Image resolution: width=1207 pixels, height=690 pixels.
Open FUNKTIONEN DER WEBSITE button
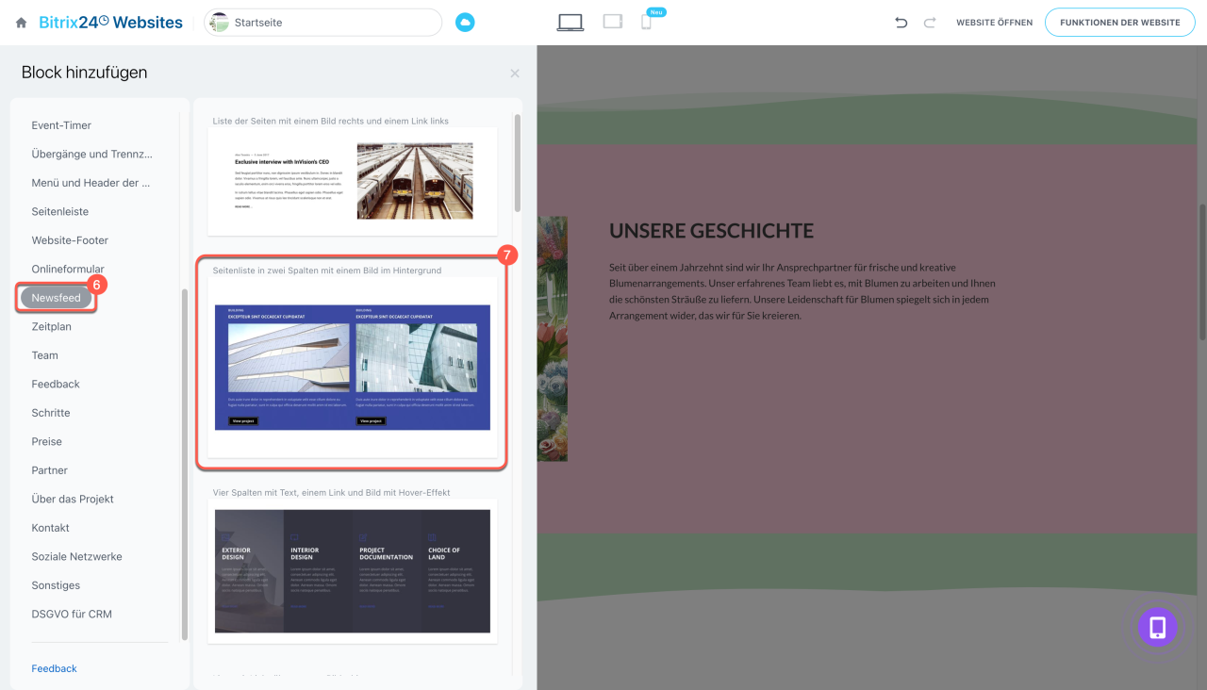1119,23
